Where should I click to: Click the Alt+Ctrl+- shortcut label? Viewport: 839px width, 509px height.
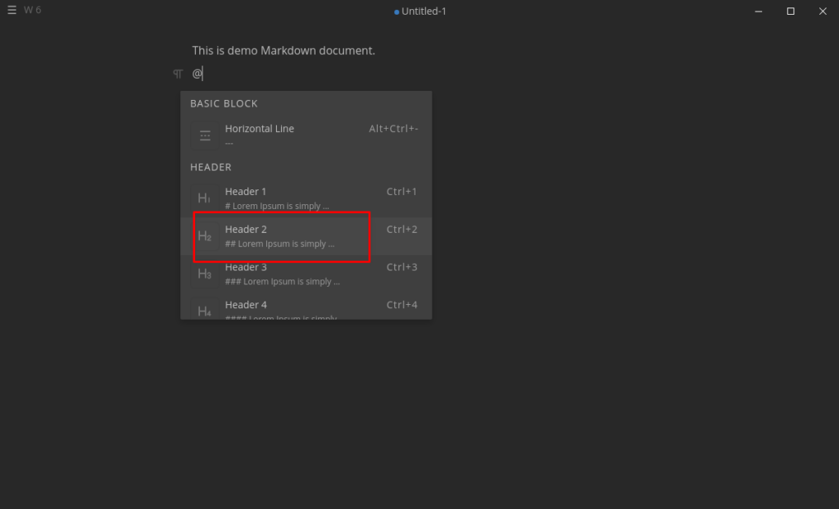pos(394,128)
